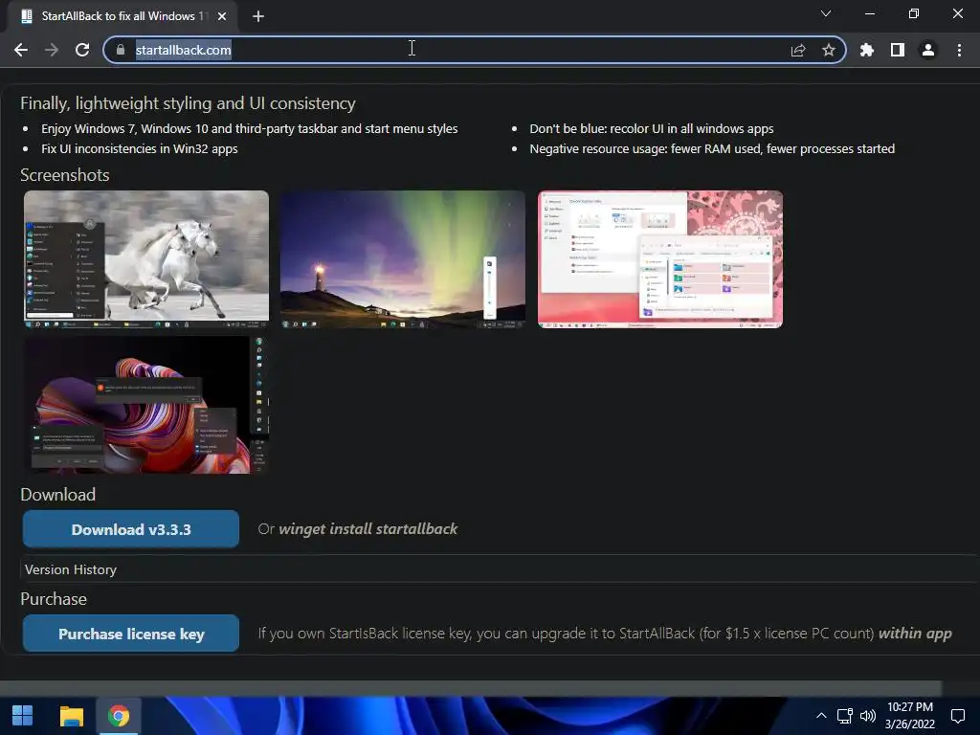Open the colorful swirl dark screenshot
980x735 pixels.
(146, 405)
